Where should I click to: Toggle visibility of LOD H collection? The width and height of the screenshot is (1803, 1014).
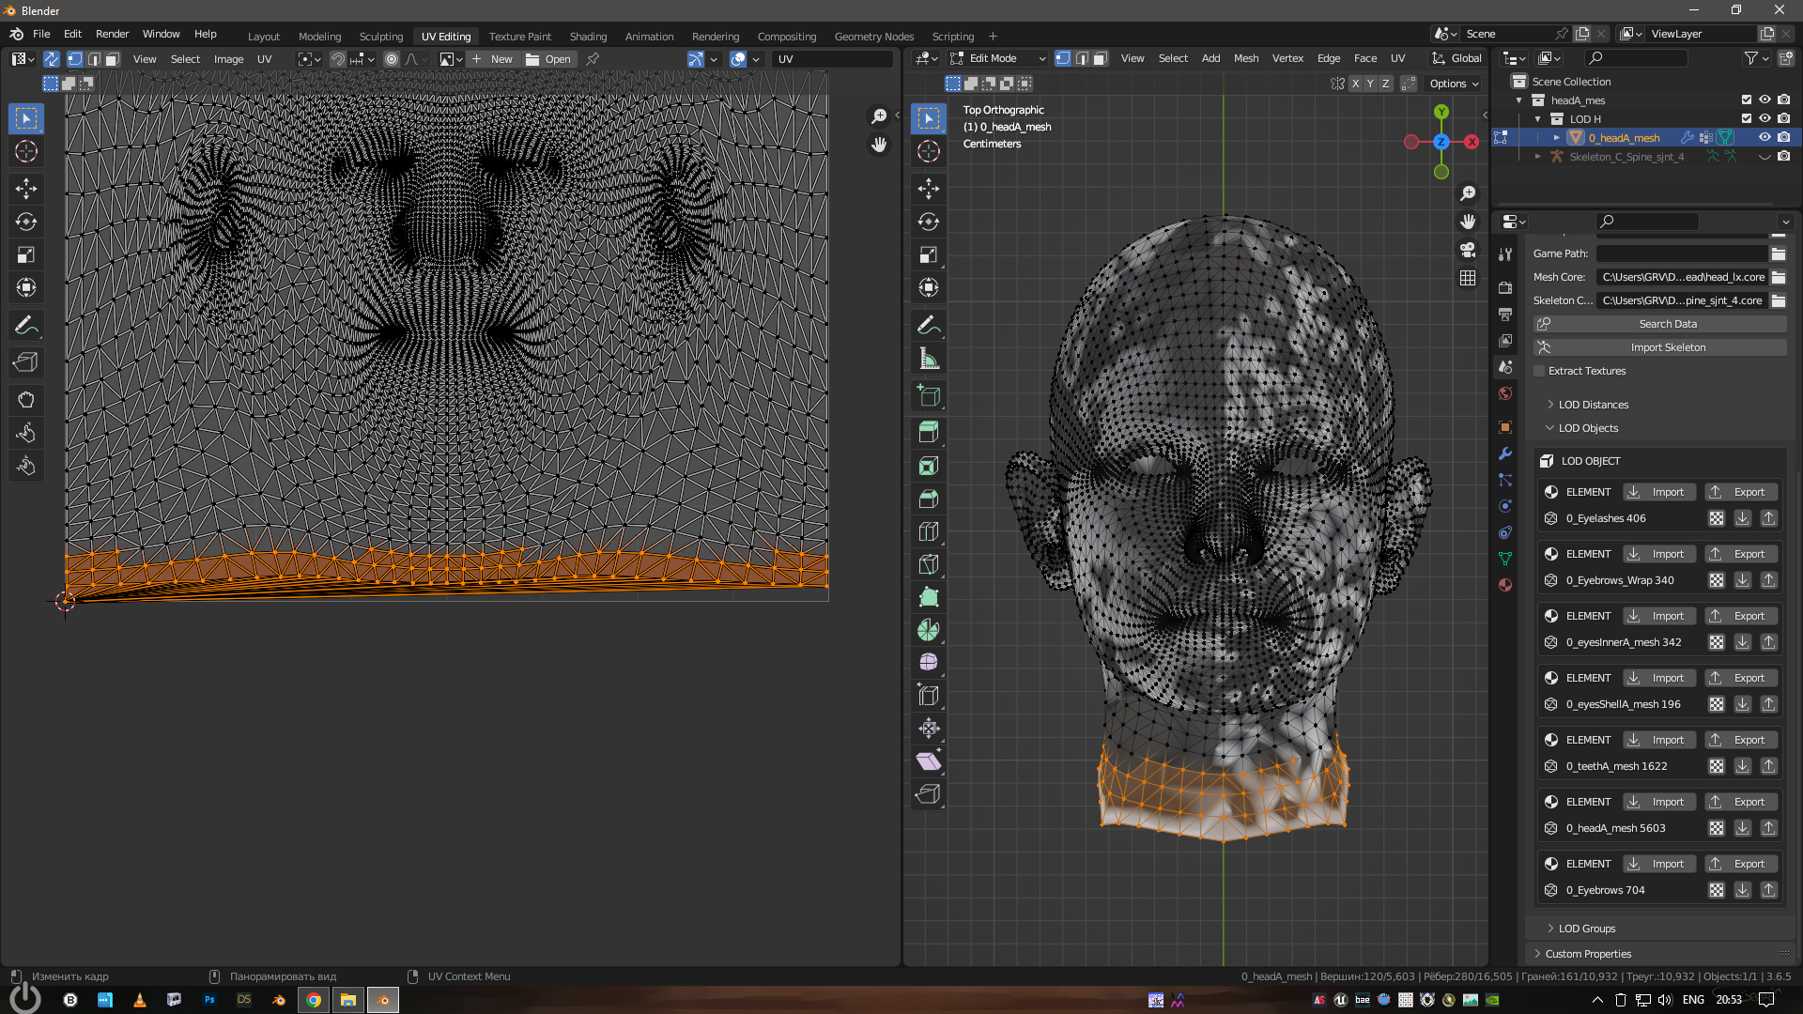click(x=1764, y=119)
